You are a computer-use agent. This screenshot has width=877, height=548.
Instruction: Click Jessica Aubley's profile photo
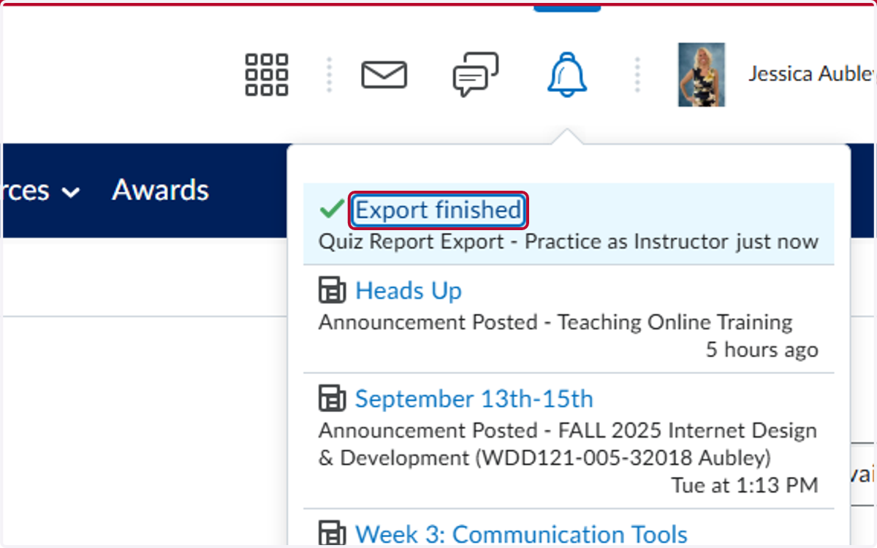tap(702, 75)
